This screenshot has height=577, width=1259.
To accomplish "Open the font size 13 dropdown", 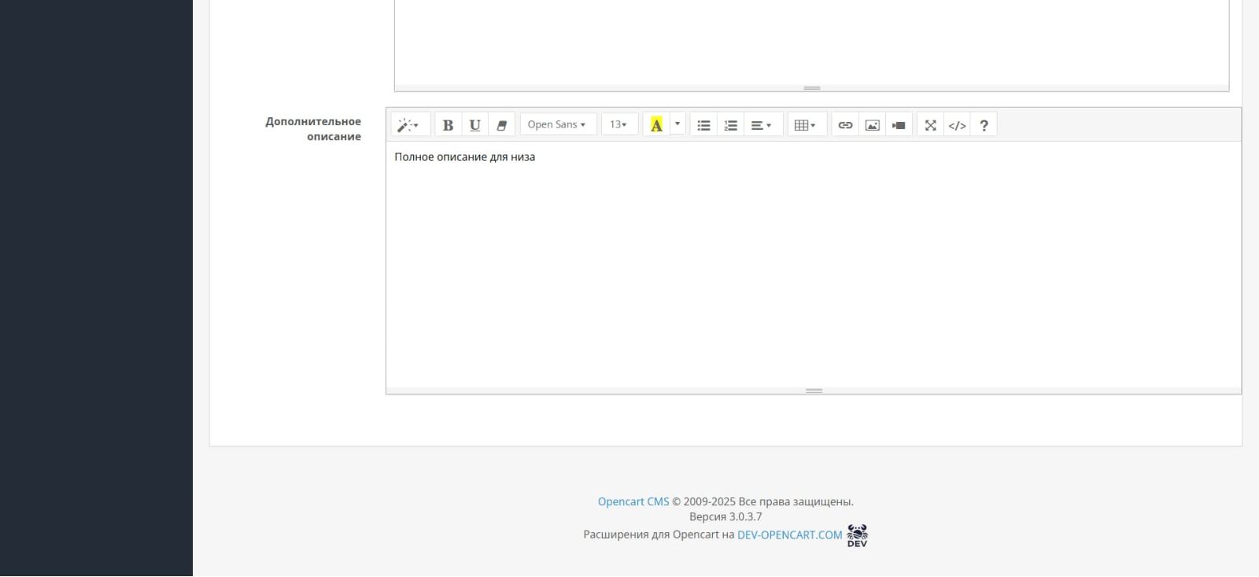I will (619, 125).
